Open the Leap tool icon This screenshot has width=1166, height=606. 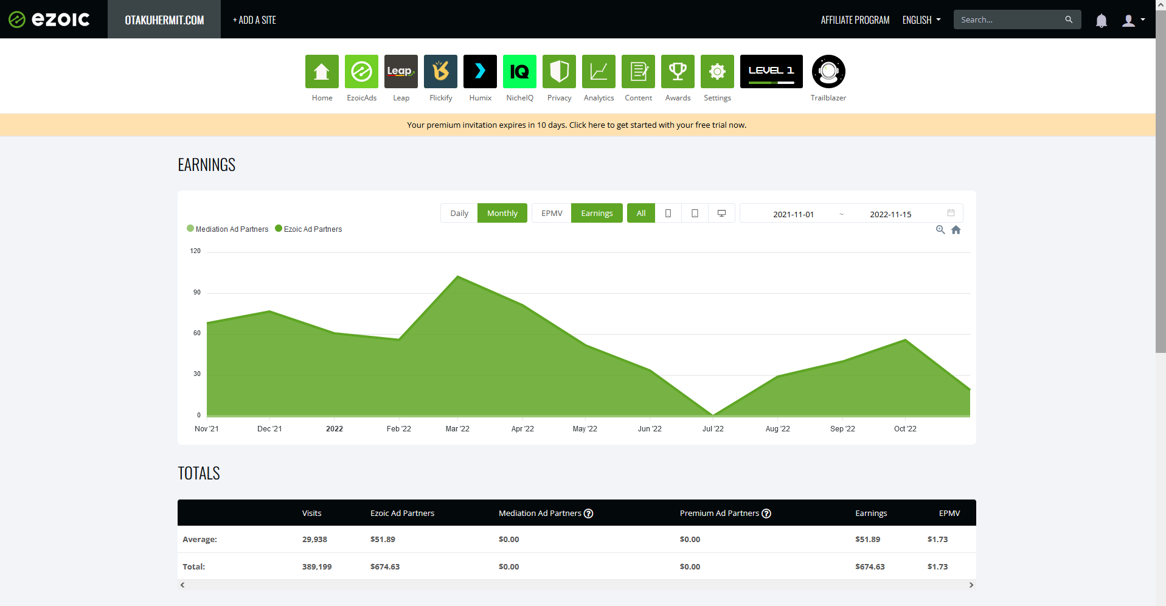click(401, 71)
